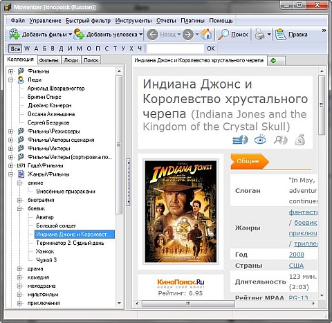
Task: Click the Фильмы\Режиссеры reel icon
Action: [21, 131]
